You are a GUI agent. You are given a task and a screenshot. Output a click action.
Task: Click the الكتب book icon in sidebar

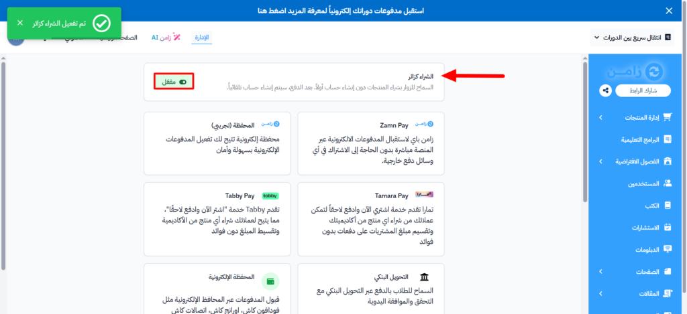click(x=667, y=205)
